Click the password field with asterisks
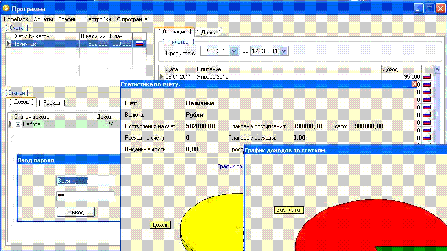447x251 pixels. point(85,196)
